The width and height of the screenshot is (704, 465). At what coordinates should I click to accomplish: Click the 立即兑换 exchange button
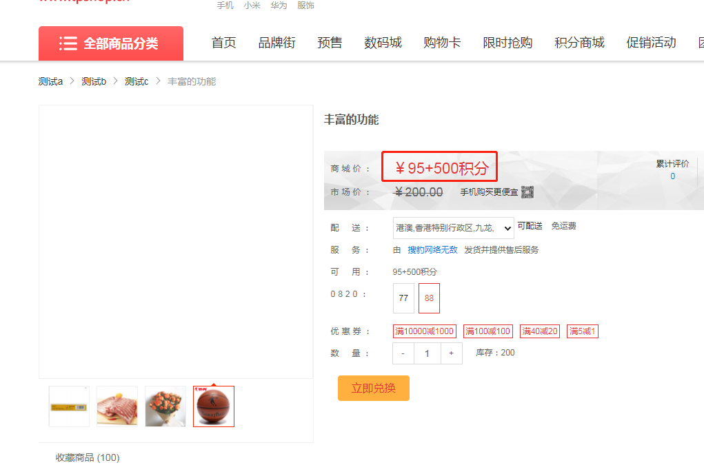click(373, 388)
